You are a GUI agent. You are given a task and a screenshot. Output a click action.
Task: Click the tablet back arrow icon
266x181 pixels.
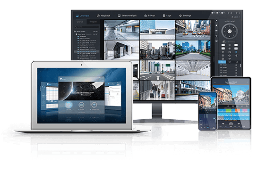pos(215,82)
